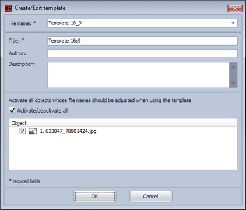Screen dimensions: 246x210
Task: Toggle the Activate/deactivate all checkbox
Action: coord(12,110)
